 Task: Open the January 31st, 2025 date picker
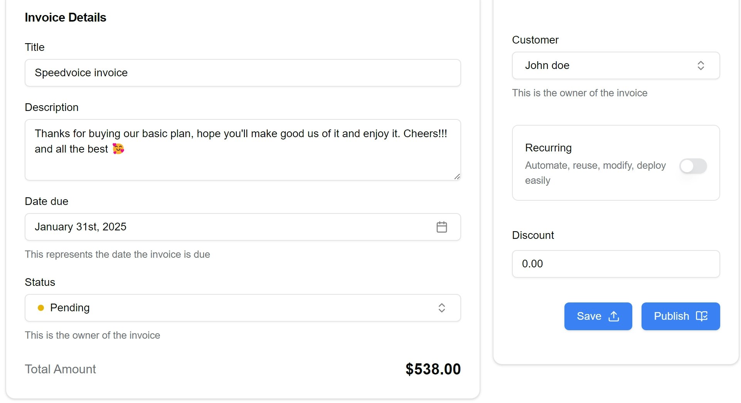(x=231, y=227)
